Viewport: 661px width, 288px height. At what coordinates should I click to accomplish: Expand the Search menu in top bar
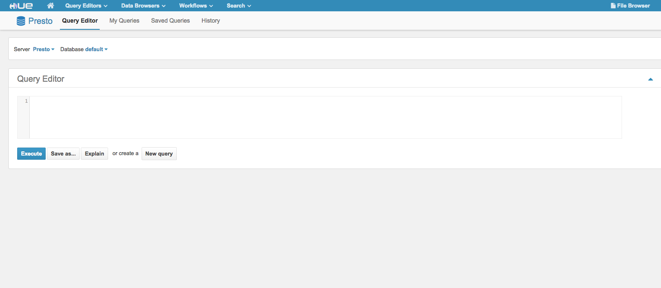pos(239,6)
